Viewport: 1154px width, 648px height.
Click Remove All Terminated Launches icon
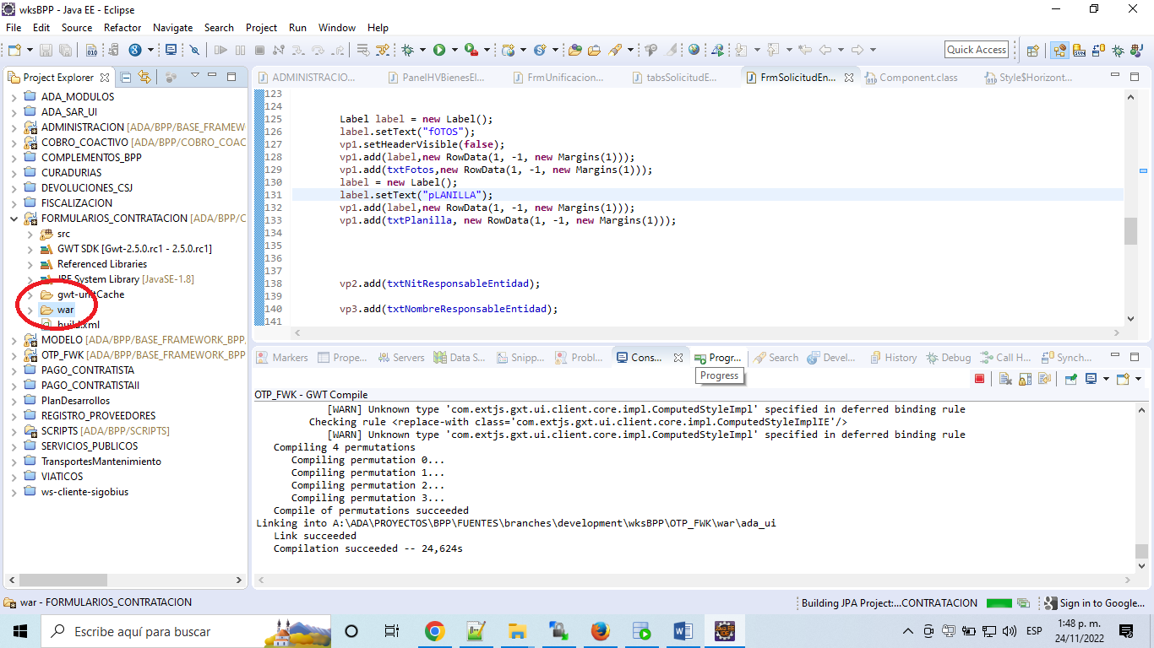click(x=1005, y=379)
